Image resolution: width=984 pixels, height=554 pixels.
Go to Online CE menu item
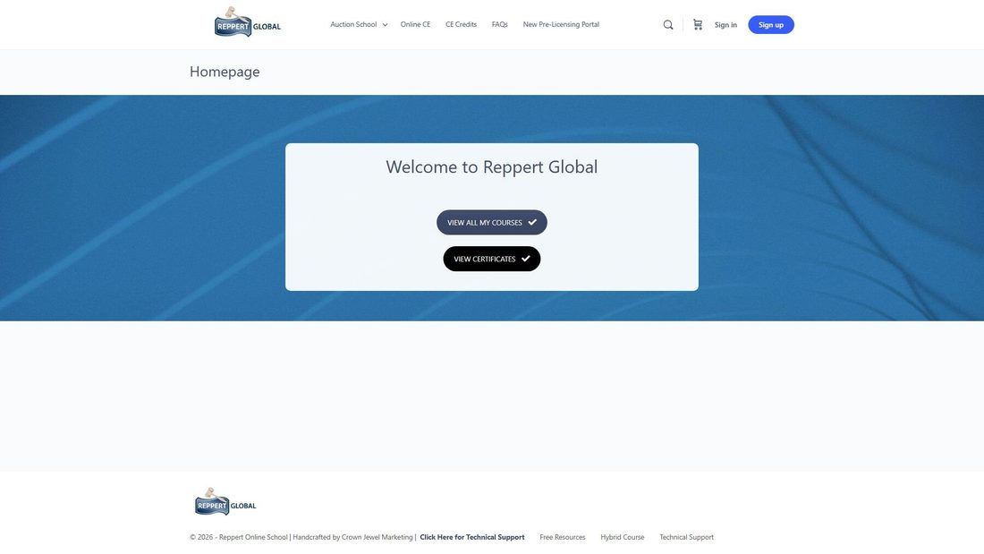[415, 24]
